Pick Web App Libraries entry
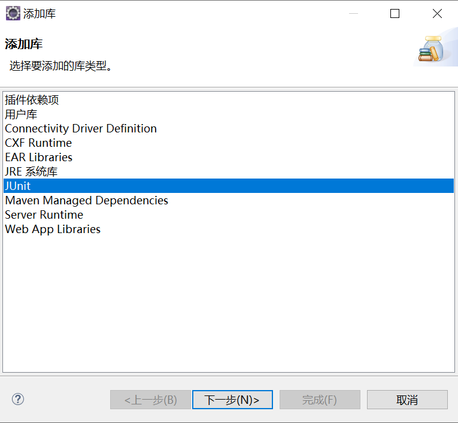The height and width of the screenshot is (423, 458). [x=229, y=229]
